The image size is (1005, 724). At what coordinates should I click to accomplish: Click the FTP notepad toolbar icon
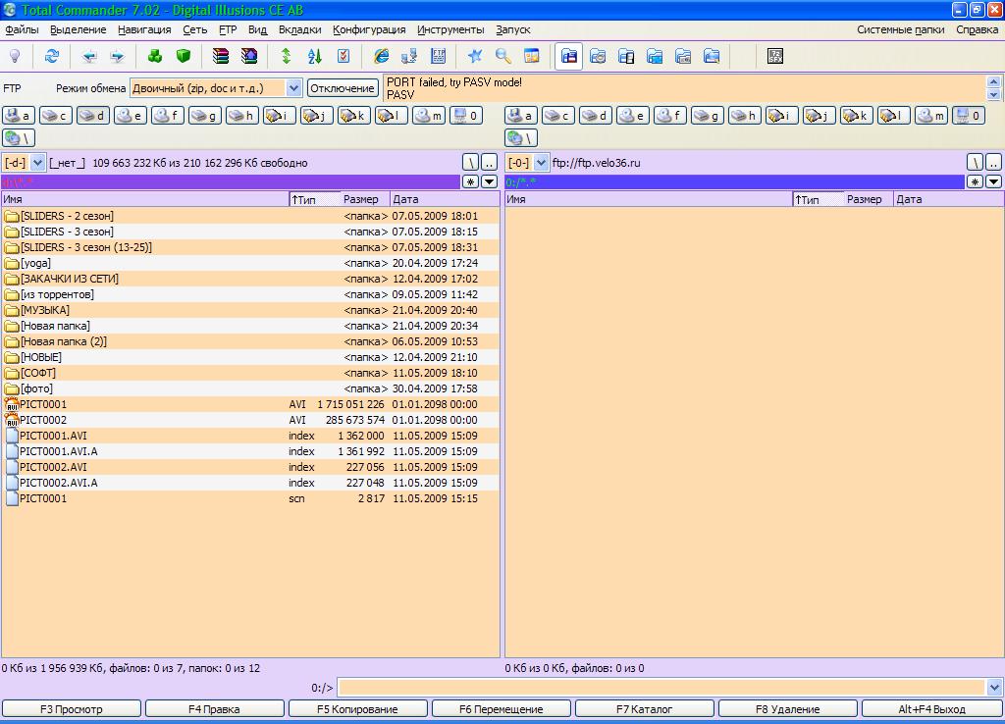pos(439,56)
